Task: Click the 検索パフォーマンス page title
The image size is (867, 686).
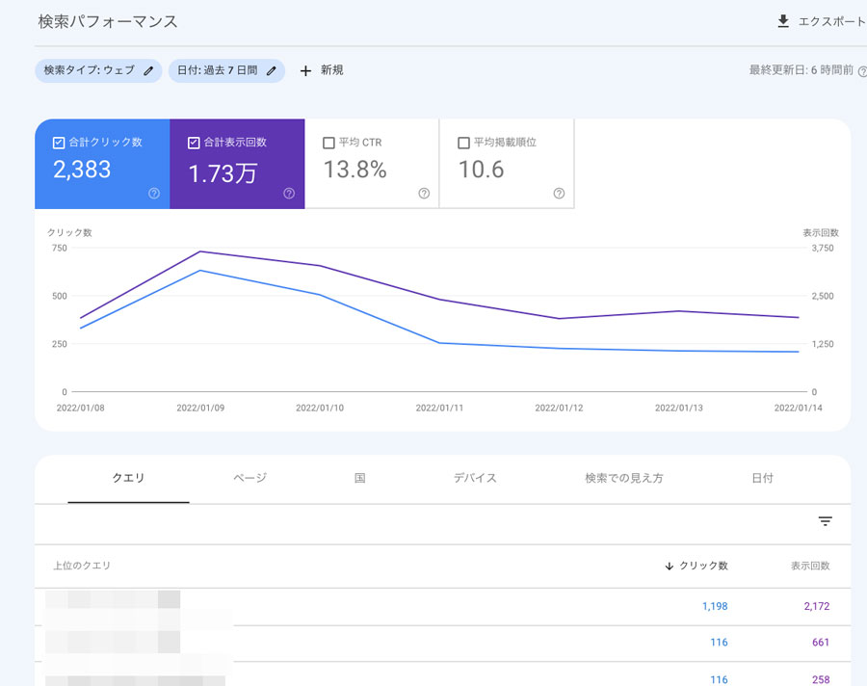Action: (108, 21)
